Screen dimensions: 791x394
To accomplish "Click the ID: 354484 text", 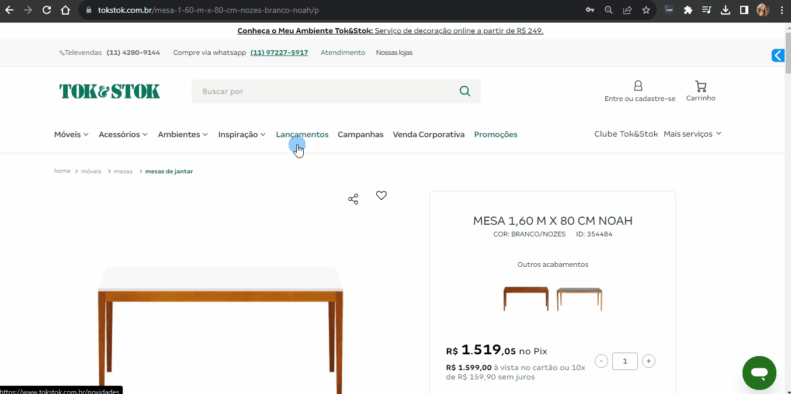I will [594, 234].
